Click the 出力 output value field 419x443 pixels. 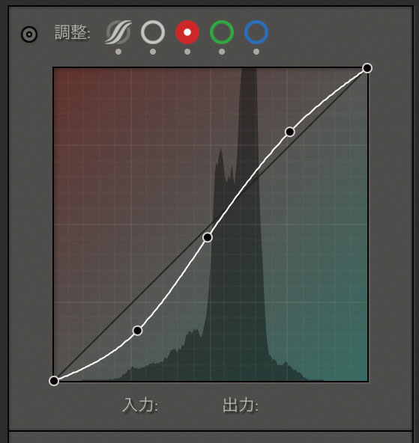(x=241, y=406)
